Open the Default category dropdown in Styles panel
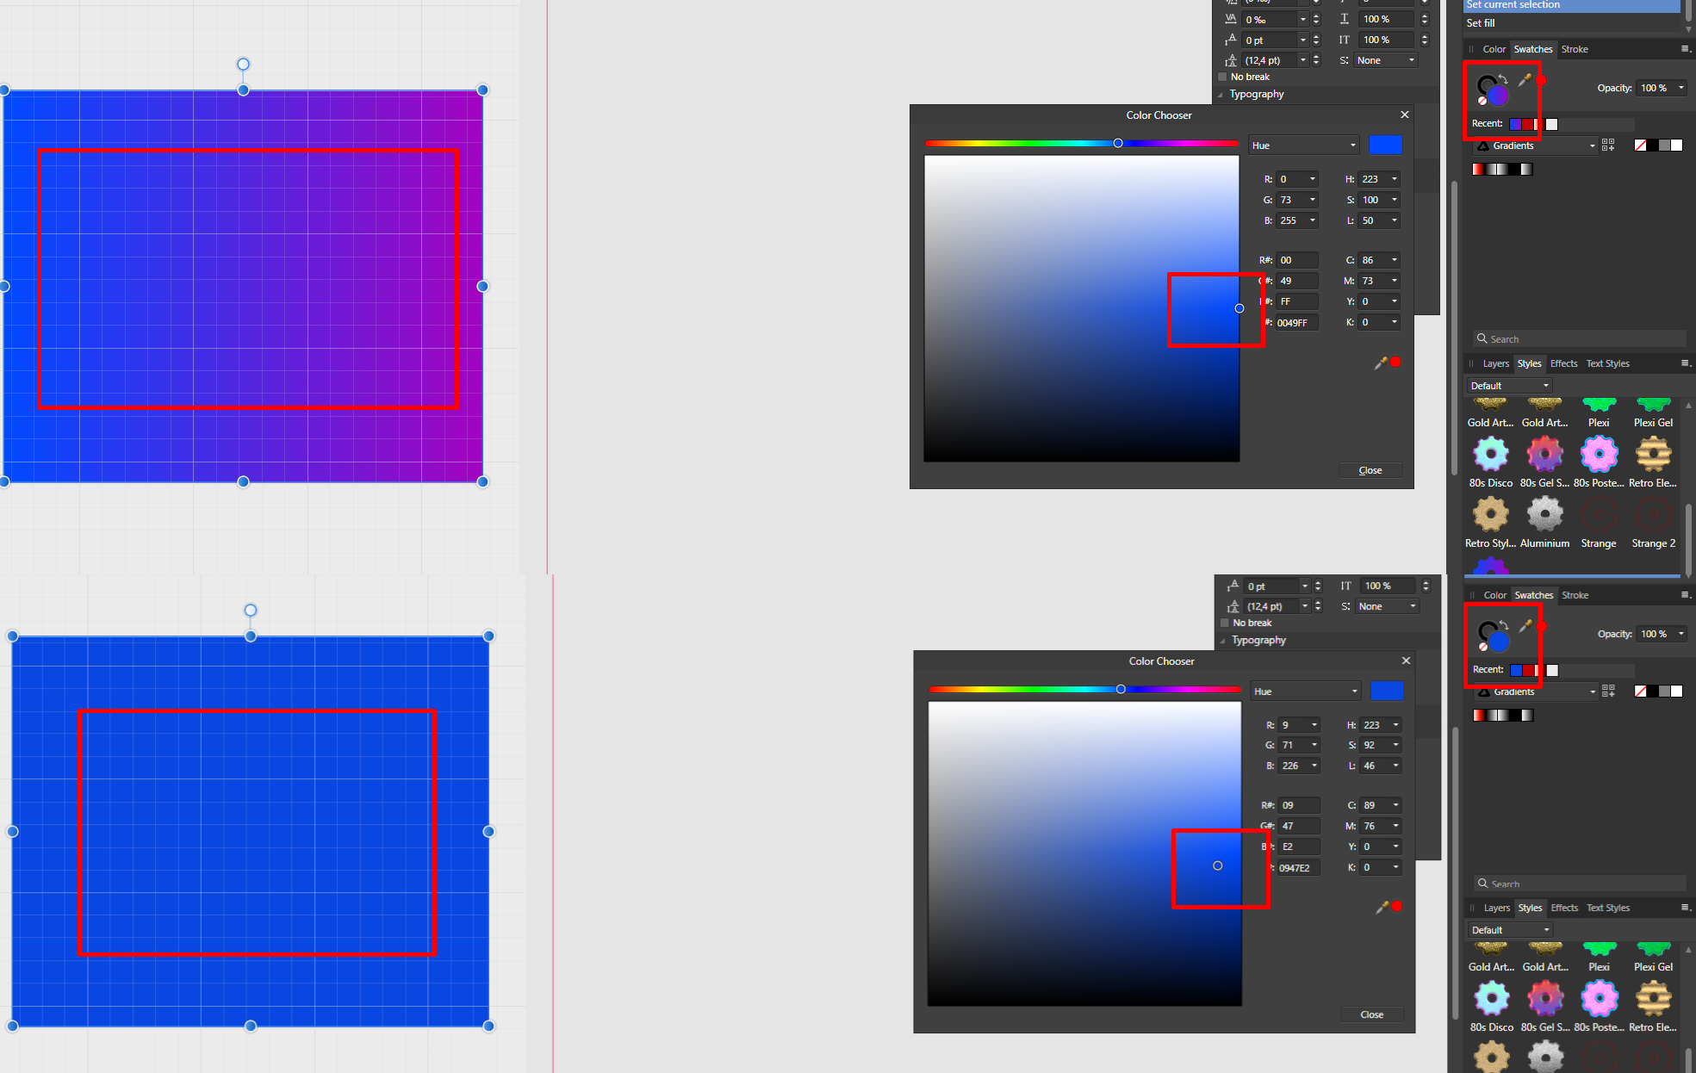The height and width of the screenshot is (1073, 1696). (1508, 385)
